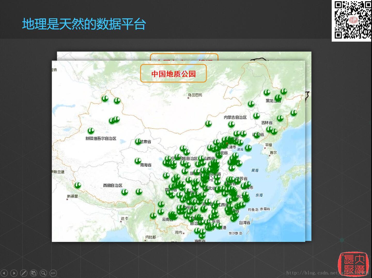Advance with the next slide arrow

tap(14, 273)
